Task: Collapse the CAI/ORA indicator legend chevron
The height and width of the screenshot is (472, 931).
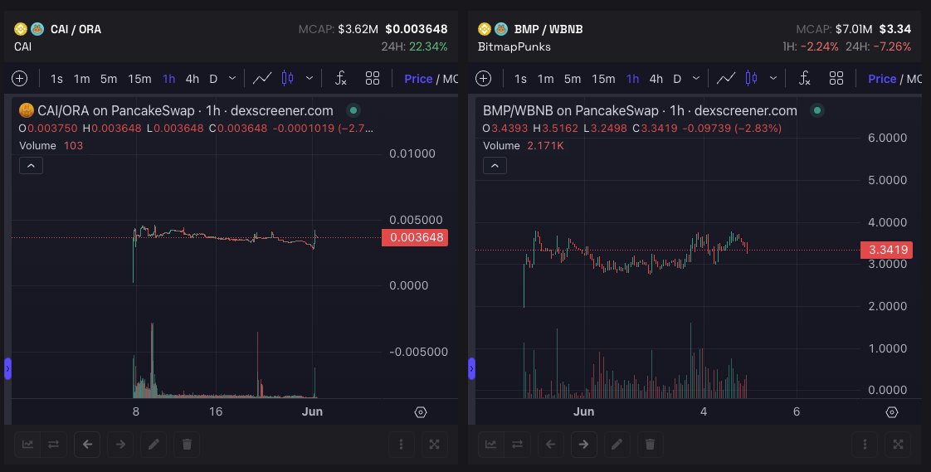Action: tap(31, 166)
